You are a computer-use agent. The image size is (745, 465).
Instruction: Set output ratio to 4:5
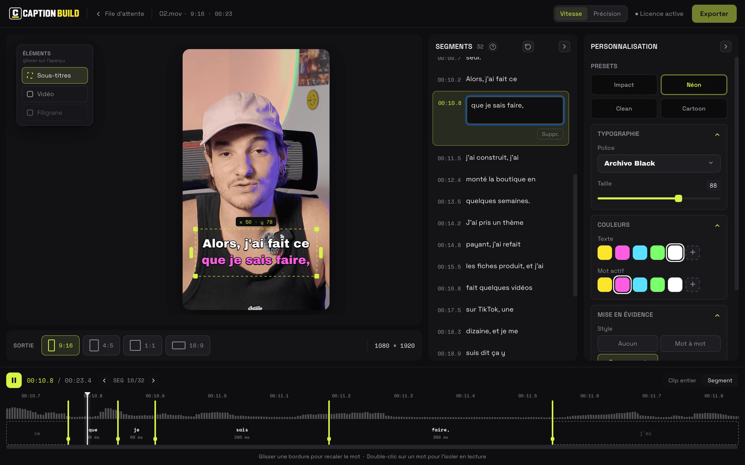coord(101,345)
